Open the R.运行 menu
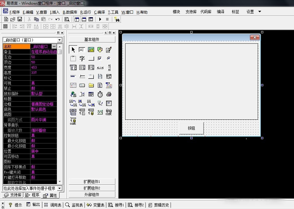The height and width of the screenshot is (209, 294). pyautogui.click(x=85, y=12)
